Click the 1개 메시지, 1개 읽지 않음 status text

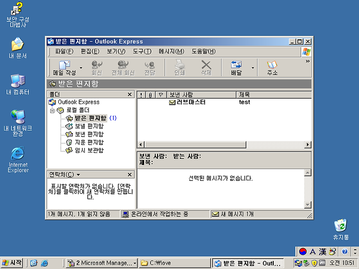[x=79, y=214]
